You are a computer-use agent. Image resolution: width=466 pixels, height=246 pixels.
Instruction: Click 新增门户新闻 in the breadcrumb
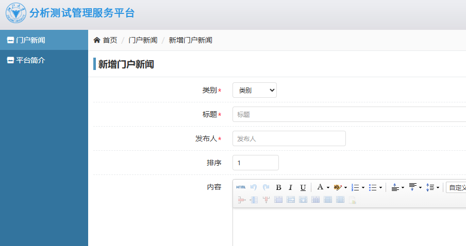[x=191, y=40]
